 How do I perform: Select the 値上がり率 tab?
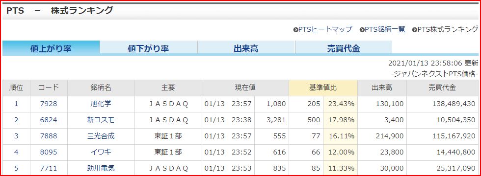tap(51, 48)
